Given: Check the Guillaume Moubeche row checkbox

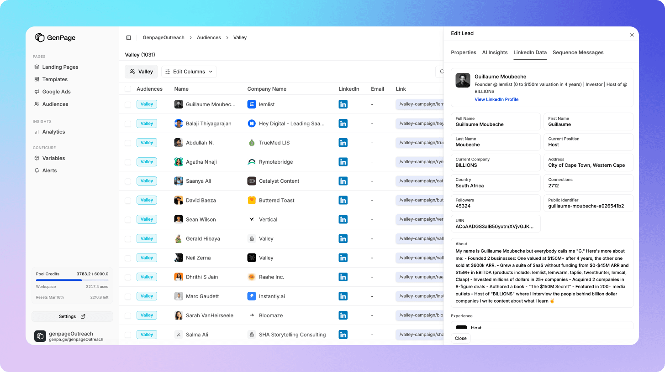Looking at the screenshot, I should pyautogui.click(x=128, y=104).
